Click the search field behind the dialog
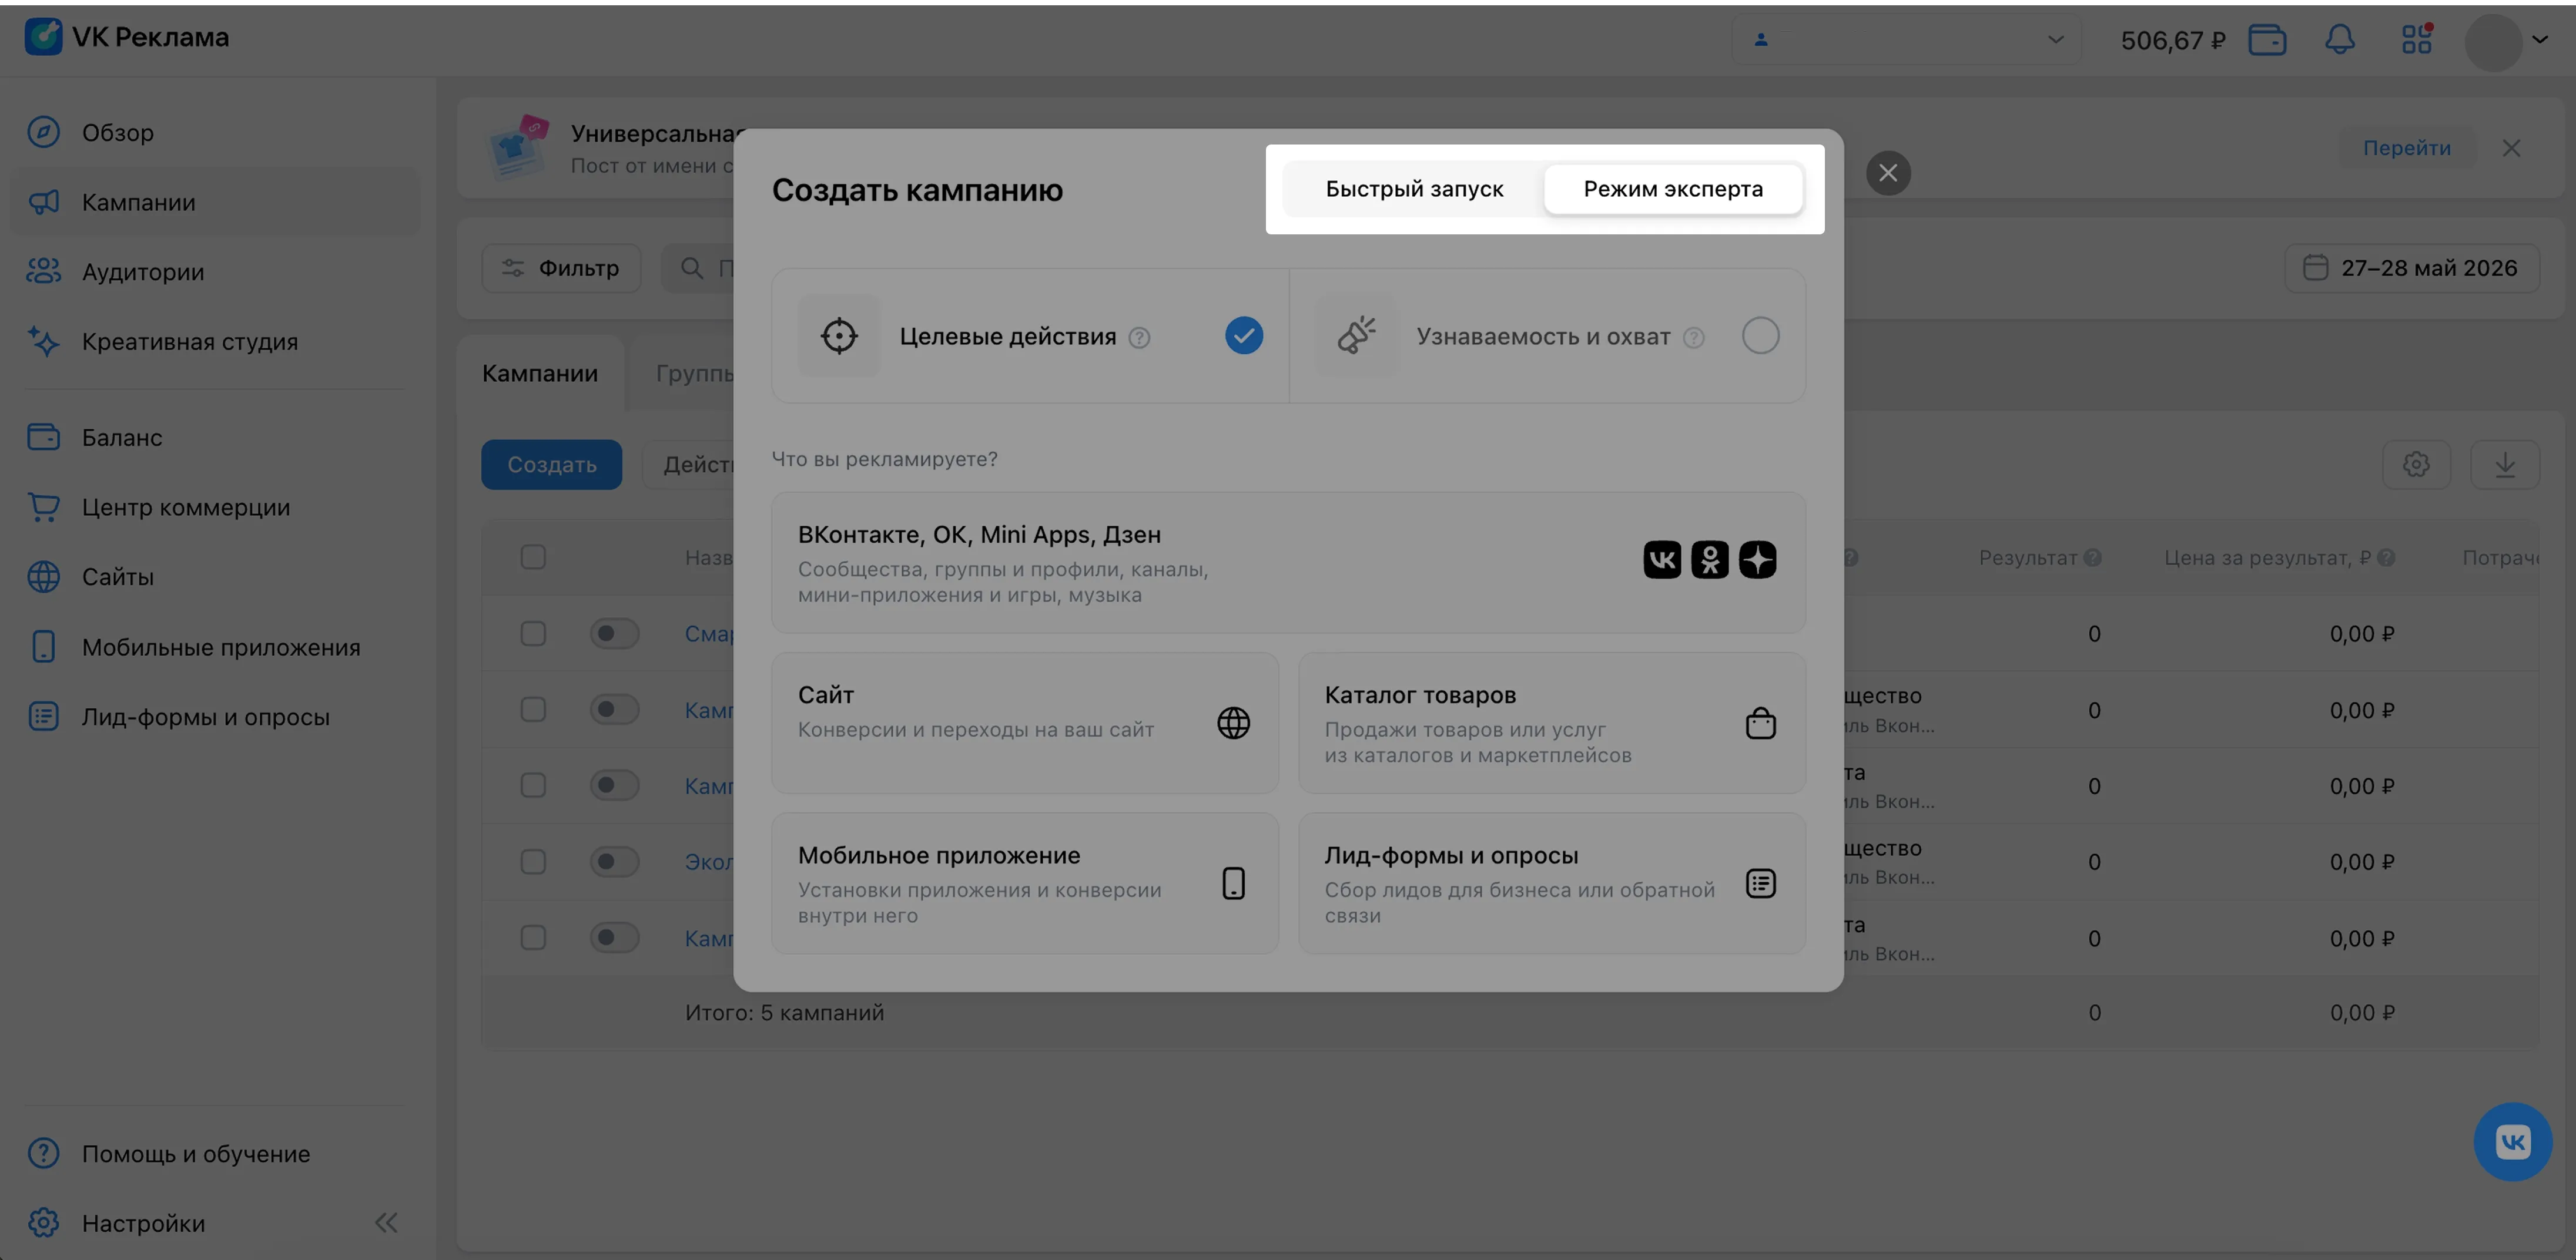Viewport: 2576px width, 1260px height. (x=697, y=268)
